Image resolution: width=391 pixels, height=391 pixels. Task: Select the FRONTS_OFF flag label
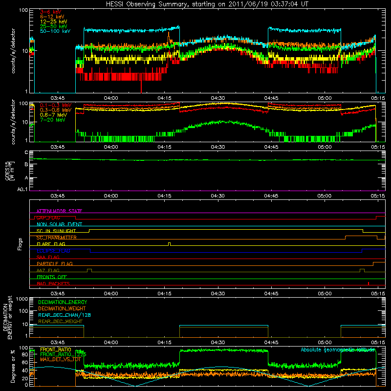click(52, 277)
